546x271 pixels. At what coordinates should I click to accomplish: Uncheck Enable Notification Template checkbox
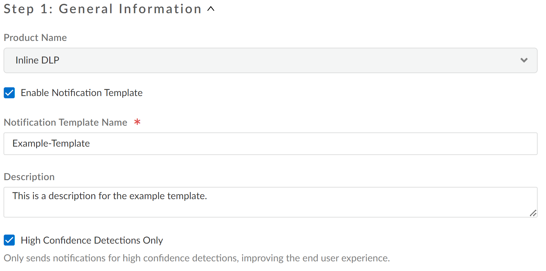pyautogui.click(x=9, y=93)
